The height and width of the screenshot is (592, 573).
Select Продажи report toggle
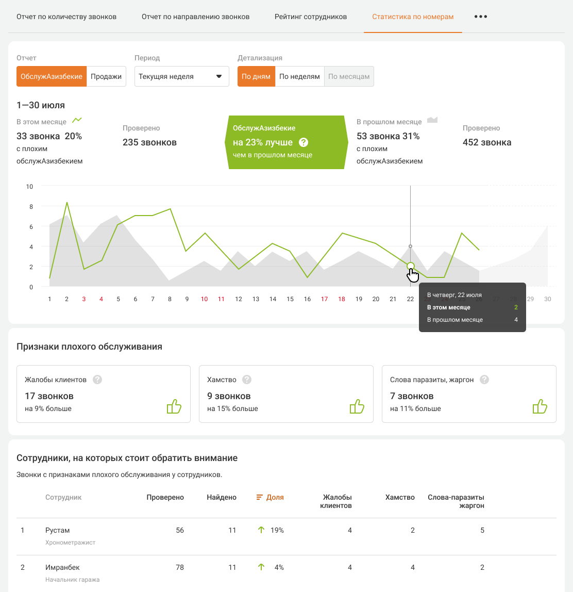(x=106, y=76)
